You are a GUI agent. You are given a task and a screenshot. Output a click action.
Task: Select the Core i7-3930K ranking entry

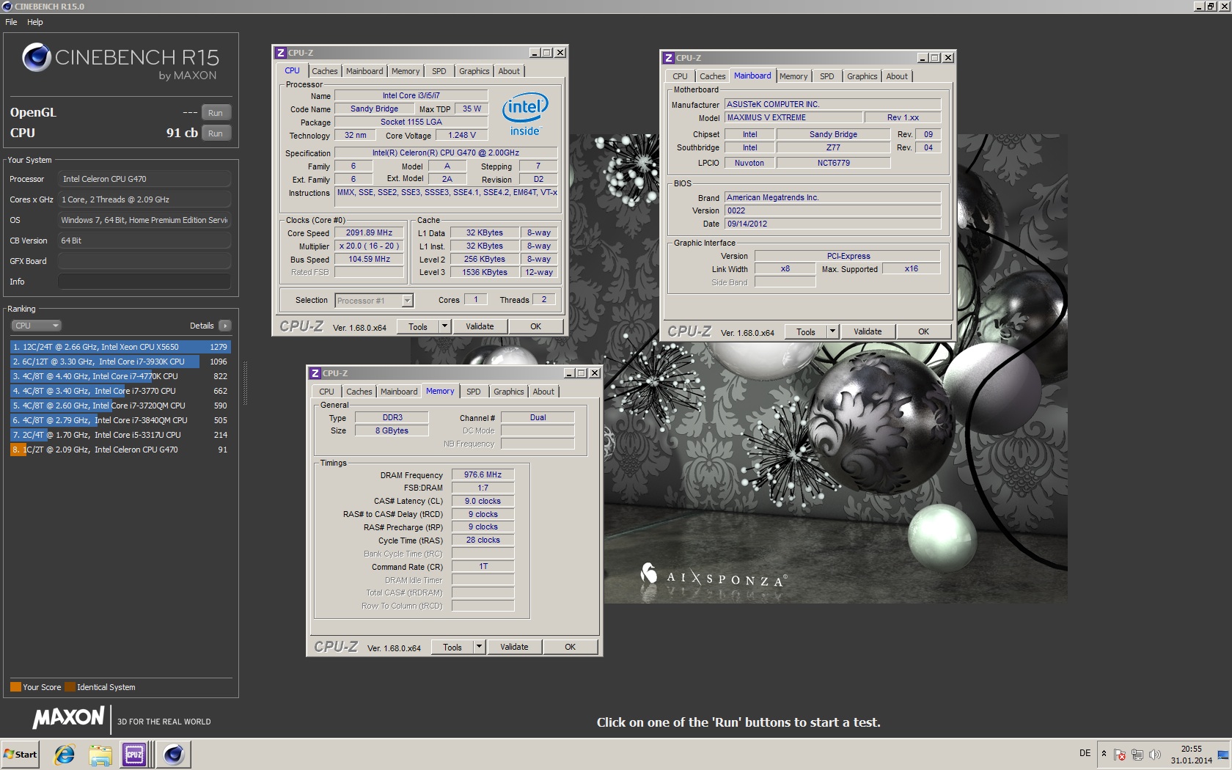tap(120, 362)
